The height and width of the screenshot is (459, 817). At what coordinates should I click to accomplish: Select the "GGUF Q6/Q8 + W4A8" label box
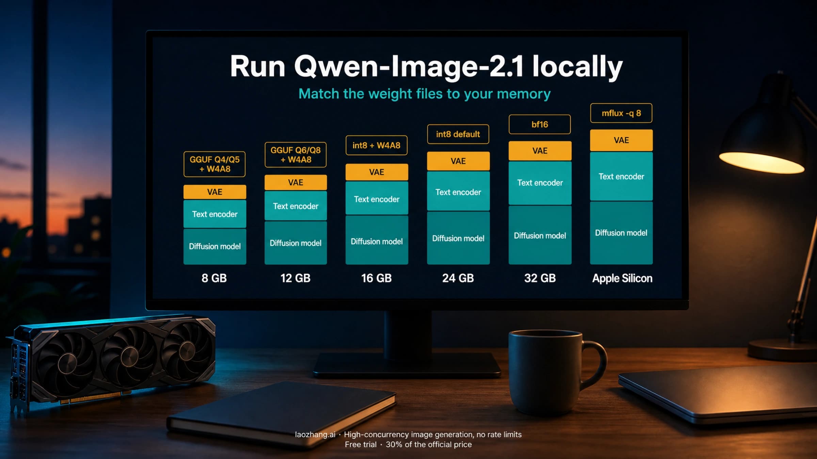coord(295,155)
